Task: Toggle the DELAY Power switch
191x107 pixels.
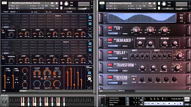Action: (x=110, y=52)
